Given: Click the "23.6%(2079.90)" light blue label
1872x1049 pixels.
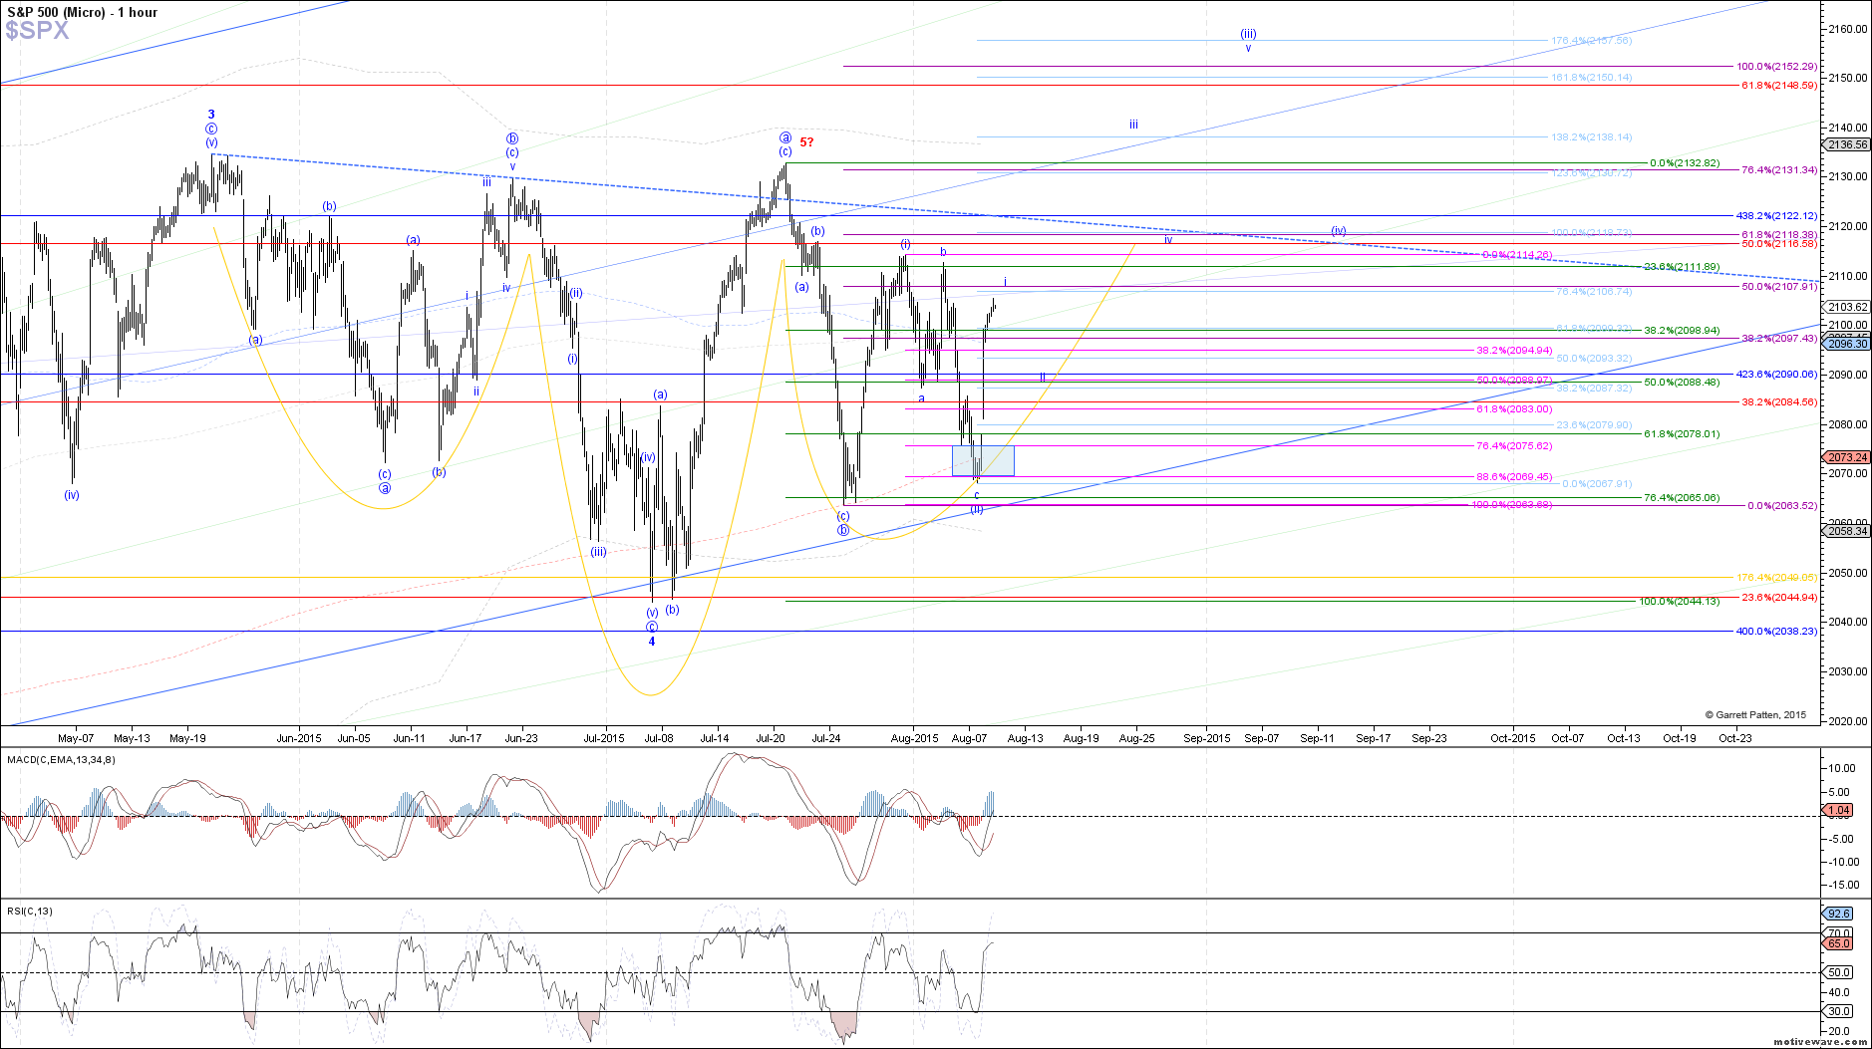Looking at the screenshot, I should click(x=1594, y=425).
